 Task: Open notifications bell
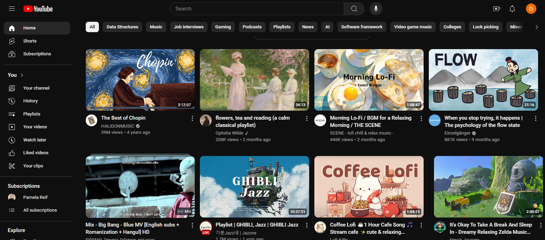tap(512, 9)
